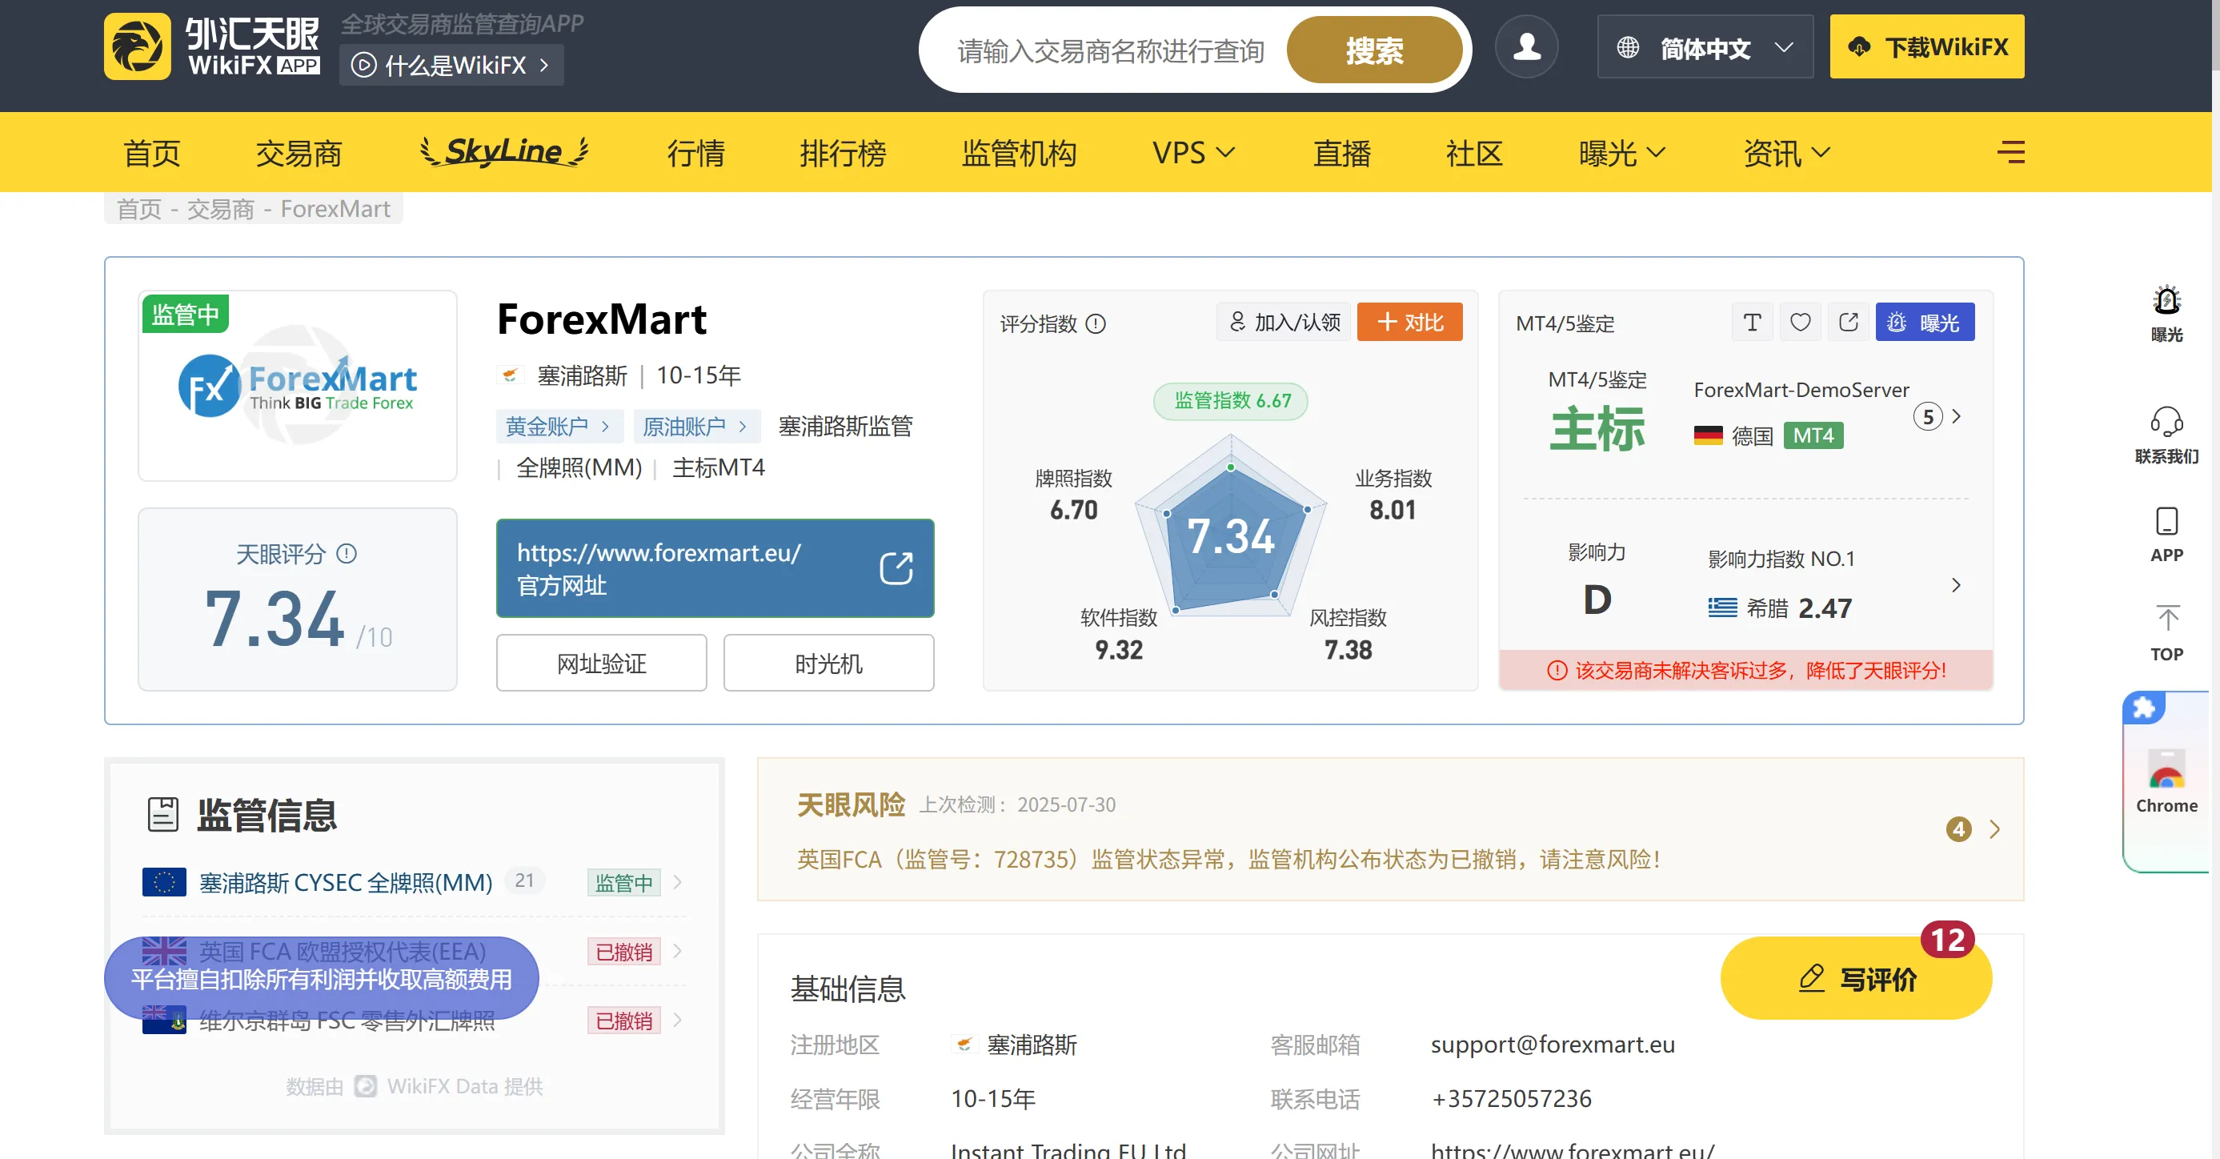Favorite ForexMart with the heart icon
2220x1159 pixels.
point(1801,323)
